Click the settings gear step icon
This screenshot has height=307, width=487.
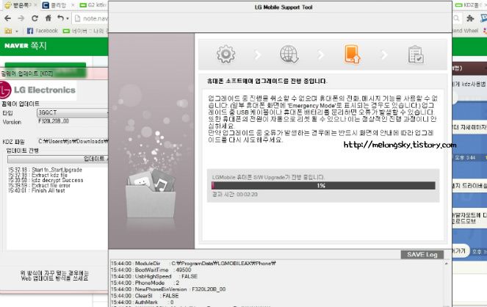pyautogui.click(x=226, y=54)
